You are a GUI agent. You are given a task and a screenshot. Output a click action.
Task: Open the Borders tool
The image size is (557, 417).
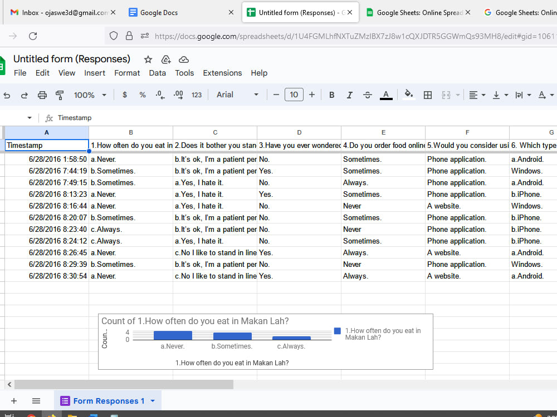(428, 95)
